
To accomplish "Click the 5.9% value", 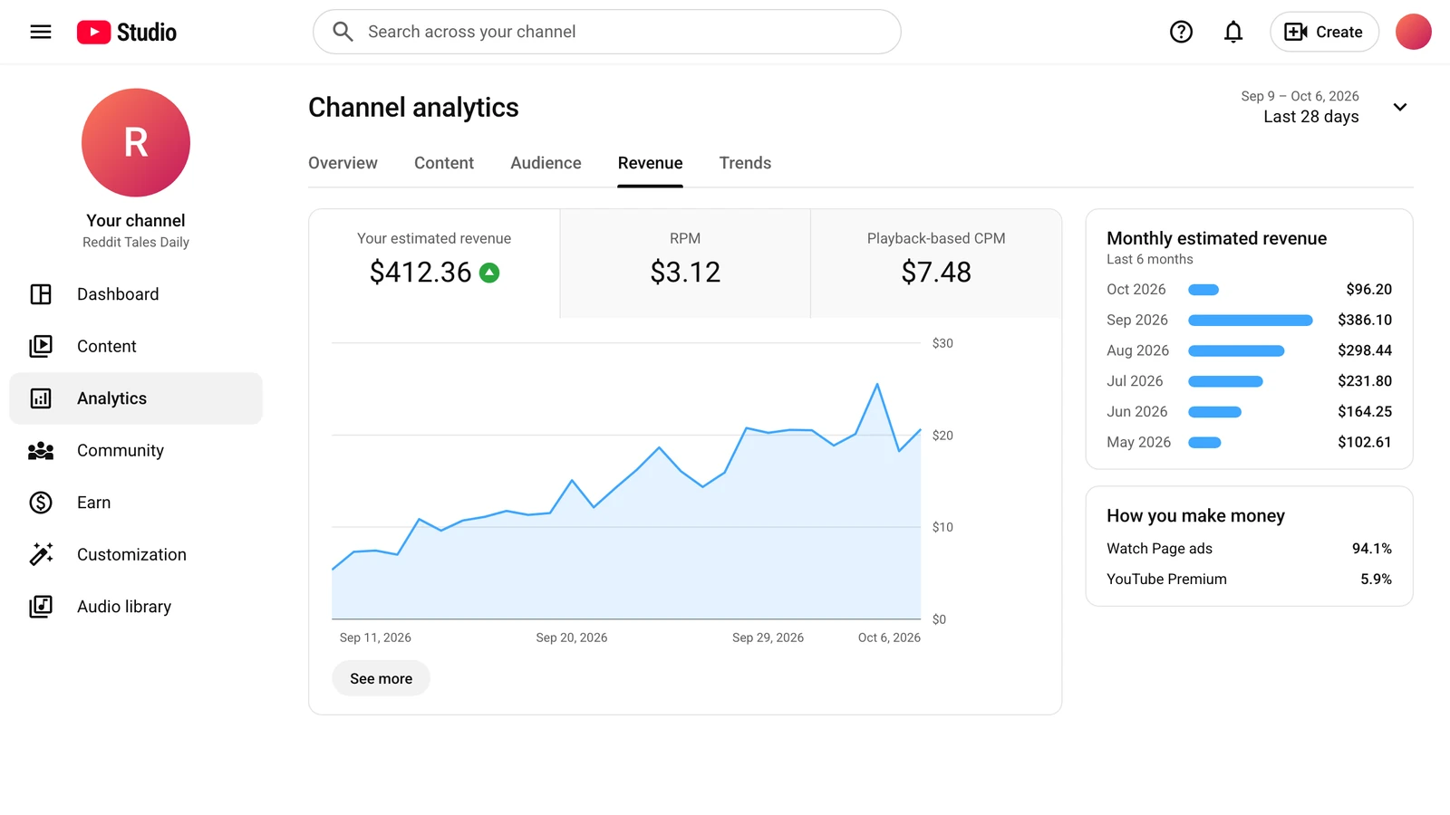I will (1376, 580).
